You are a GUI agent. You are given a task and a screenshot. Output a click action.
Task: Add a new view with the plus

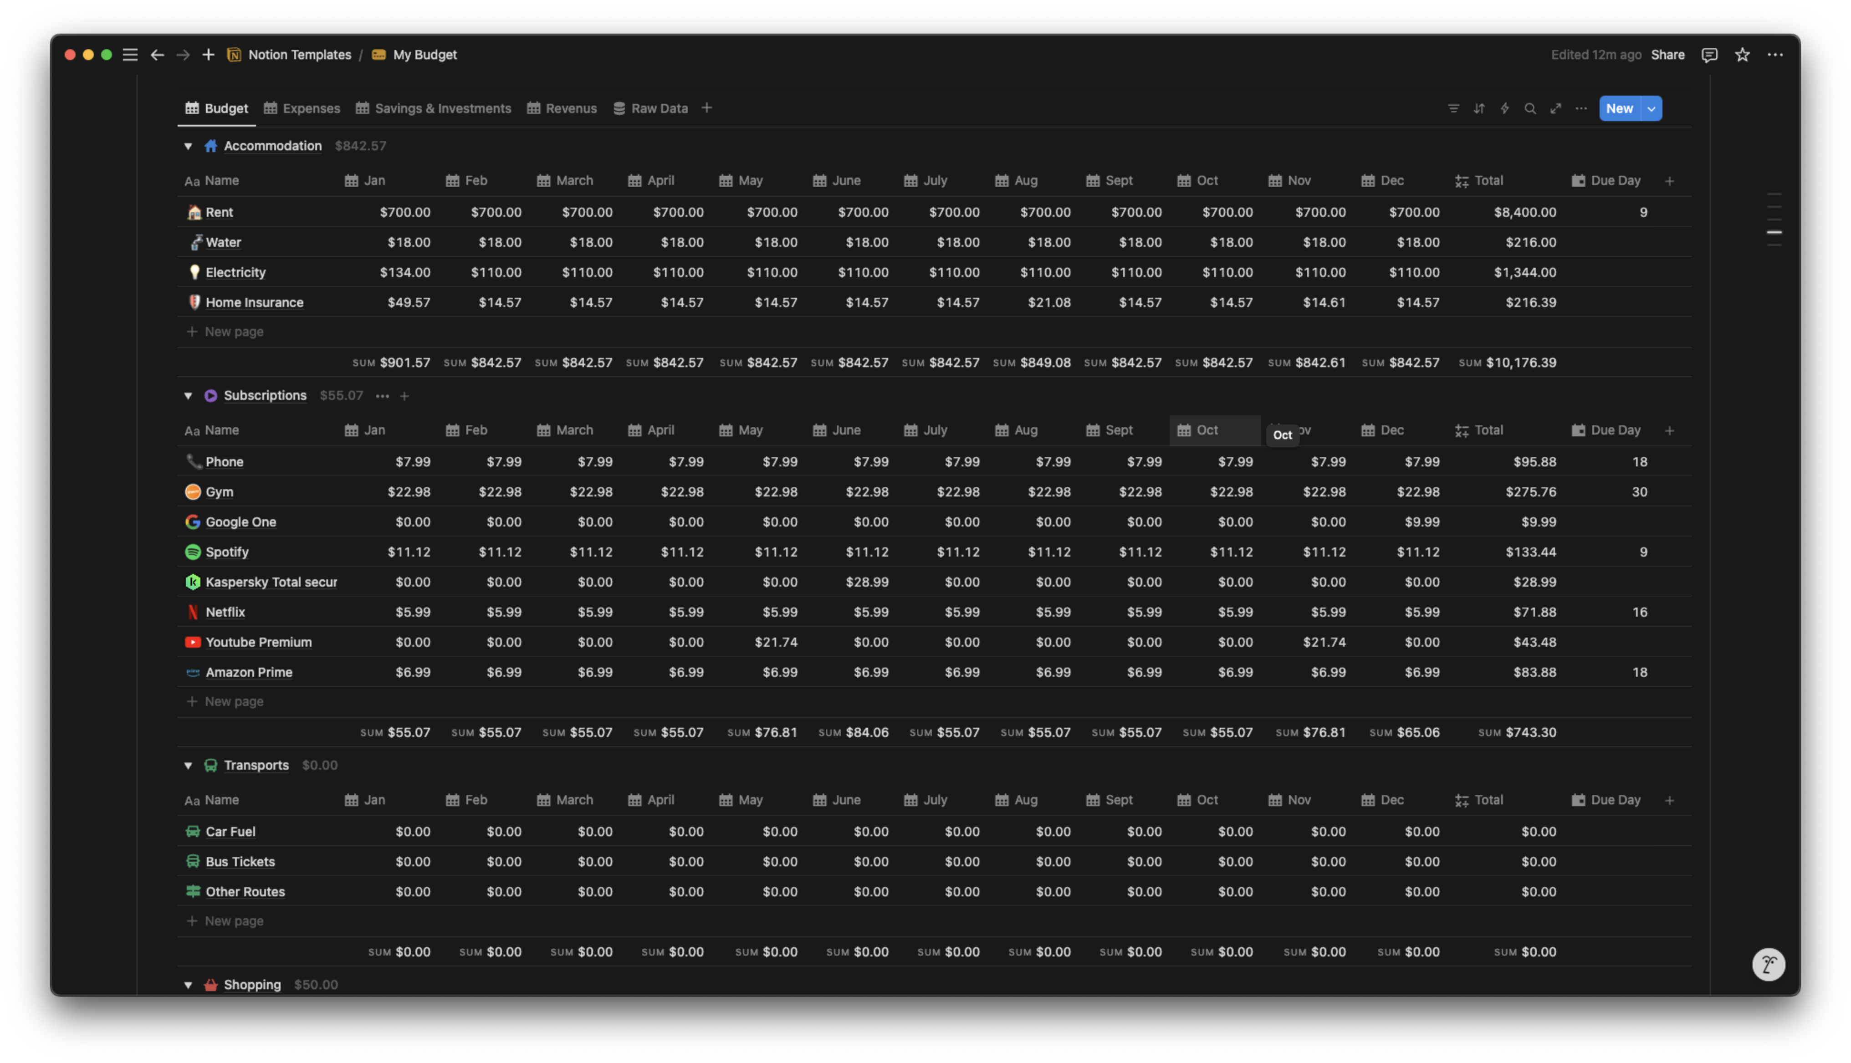706,108
